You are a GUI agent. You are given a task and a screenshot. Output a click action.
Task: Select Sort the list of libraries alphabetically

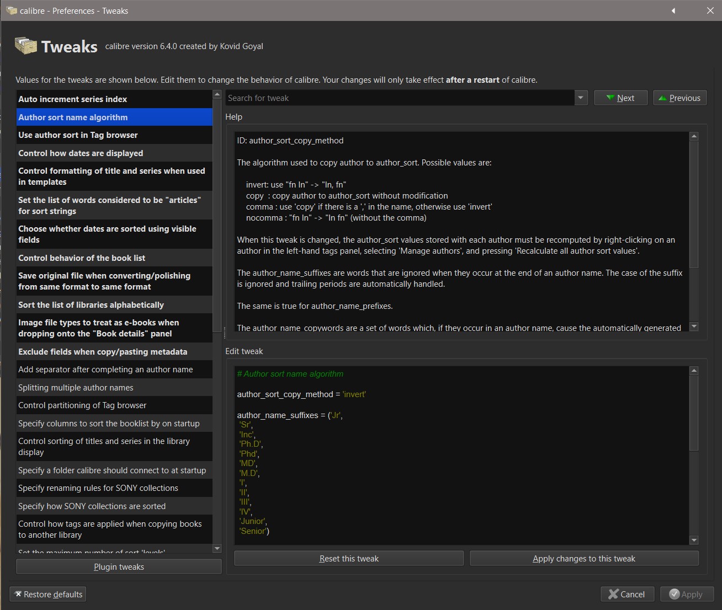coord(114,305)
